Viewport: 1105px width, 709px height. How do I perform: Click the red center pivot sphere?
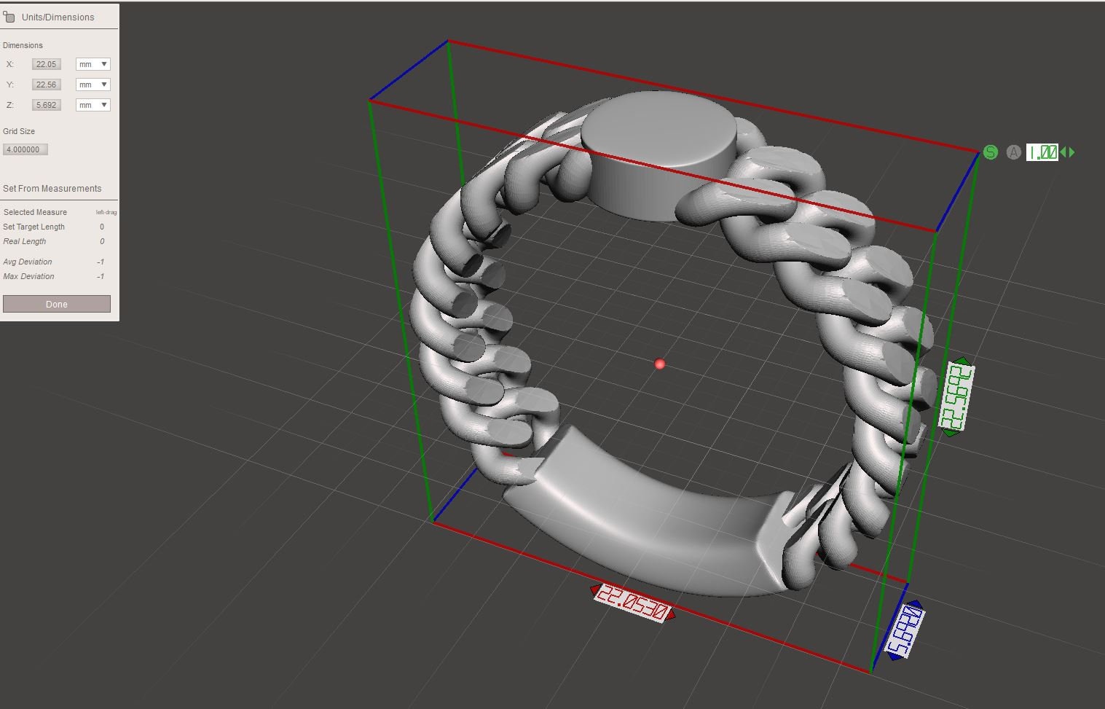tap(660, 364)
